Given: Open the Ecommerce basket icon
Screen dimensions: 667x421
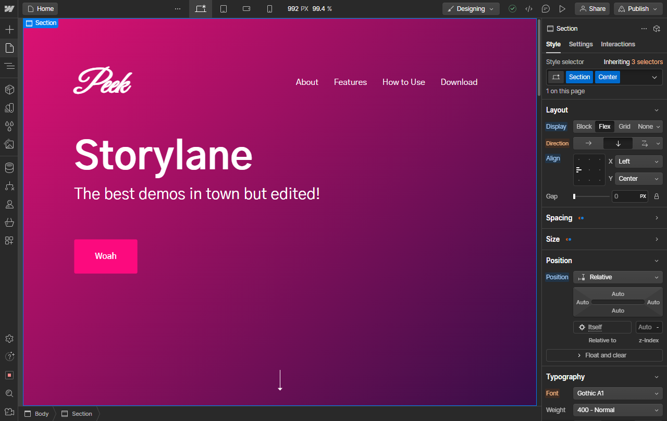Looking at the screenshot, I should pyautogui.click(x=9, y=222).
